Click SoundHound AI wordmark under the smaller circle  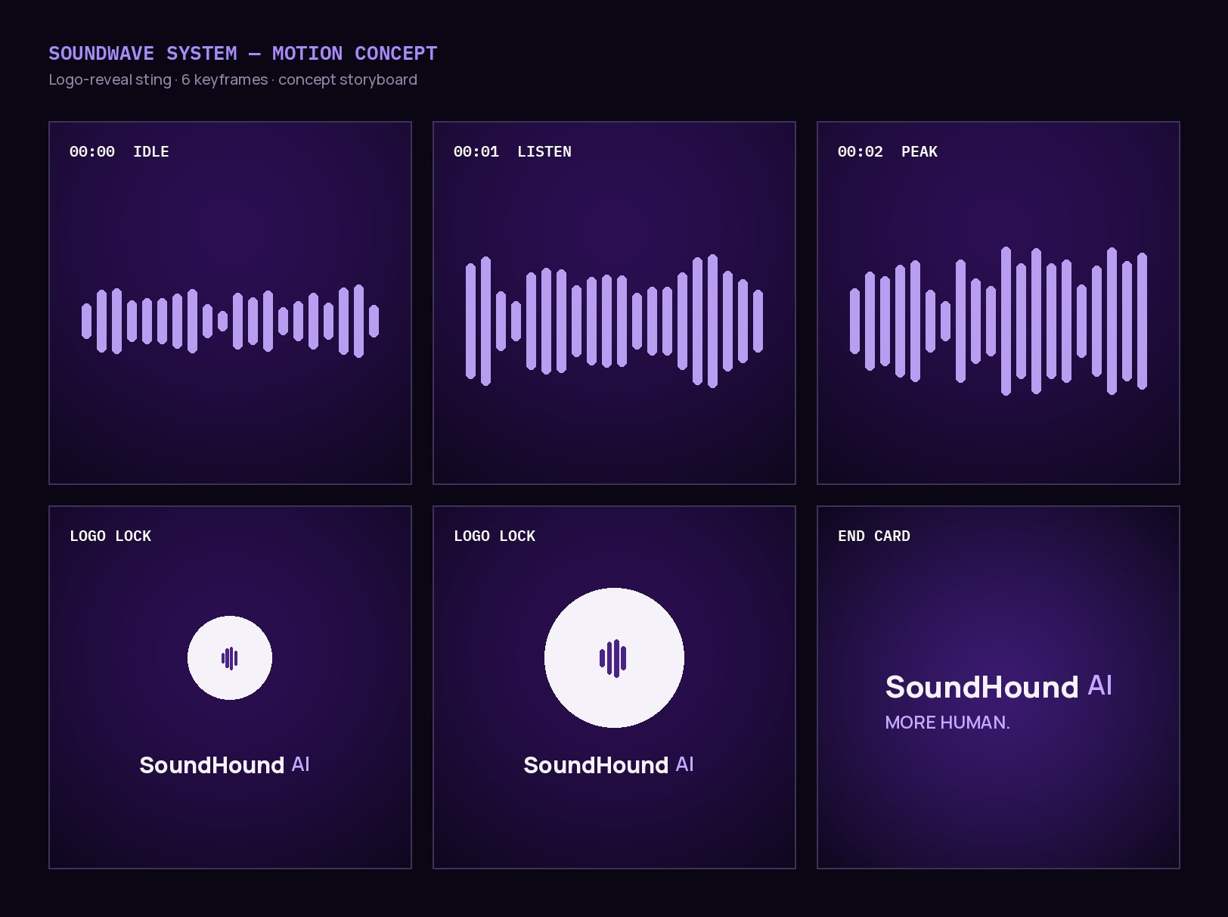point(225,765)
